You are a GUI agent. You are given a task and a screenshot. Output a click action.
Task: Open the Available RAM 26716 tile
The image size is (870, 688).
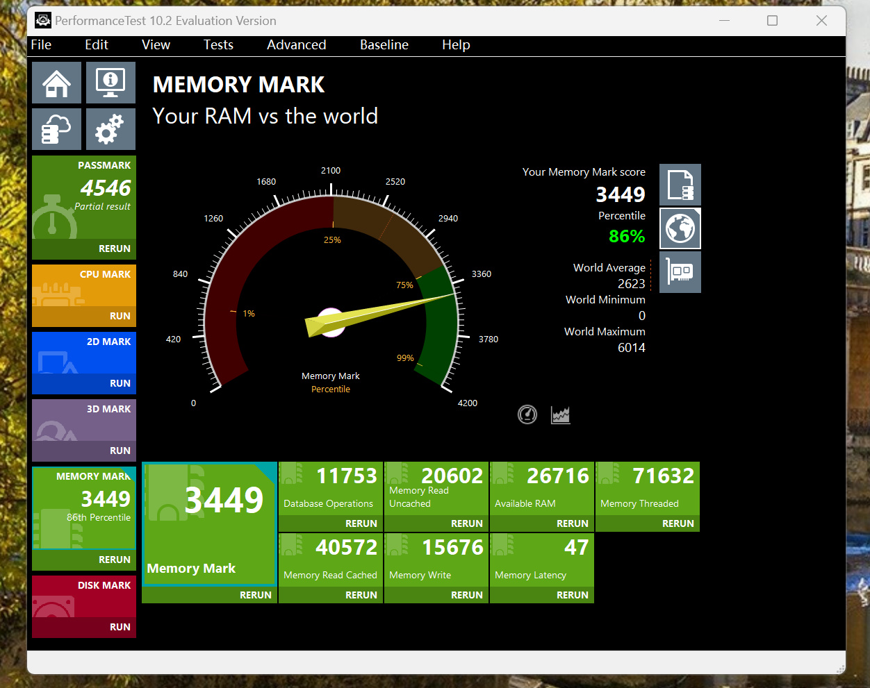tap(542, 489)
